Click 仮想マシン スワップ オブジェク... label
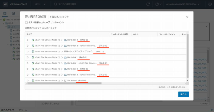 point(79,52)
